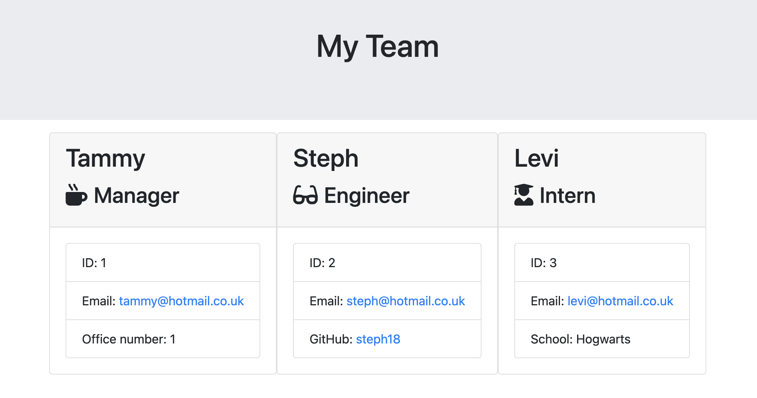757x398 pixels.
Task: Select the Levi name heading
Action: click(537, 158)
